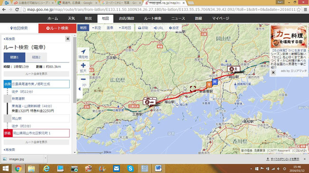The height and width of the screenshot is (173, 309).
Task: Collapse the side panel with left arrow
Action: point(79,89)
